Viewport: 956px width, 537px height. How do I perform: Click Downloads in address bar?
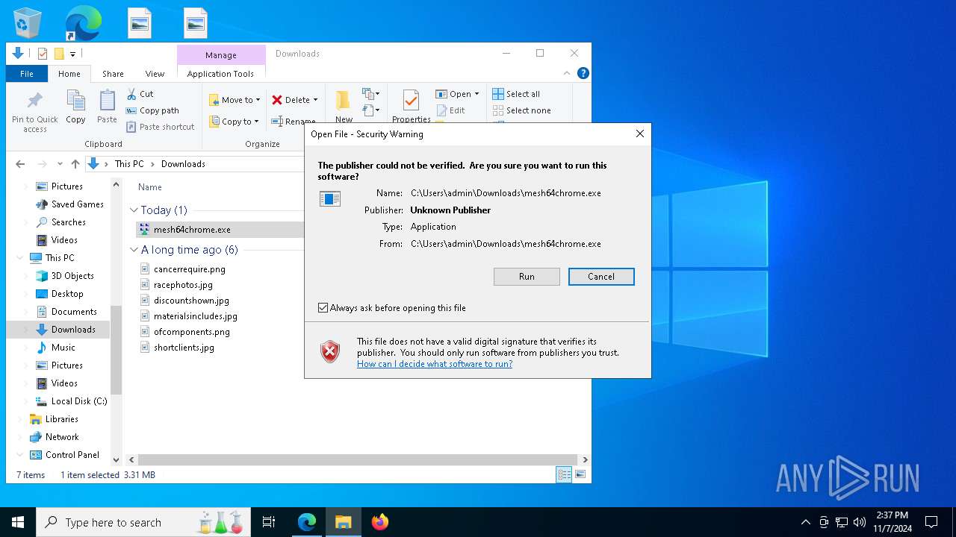pyautogui.click(x=183, y=164)
